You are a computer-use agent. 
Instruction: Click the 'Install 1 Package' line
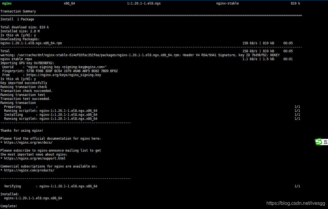click(x=17, y=19)
